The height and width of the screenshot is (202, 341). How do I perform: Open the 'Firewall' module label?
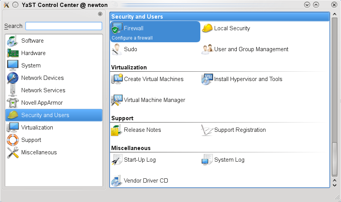point(134,28)
